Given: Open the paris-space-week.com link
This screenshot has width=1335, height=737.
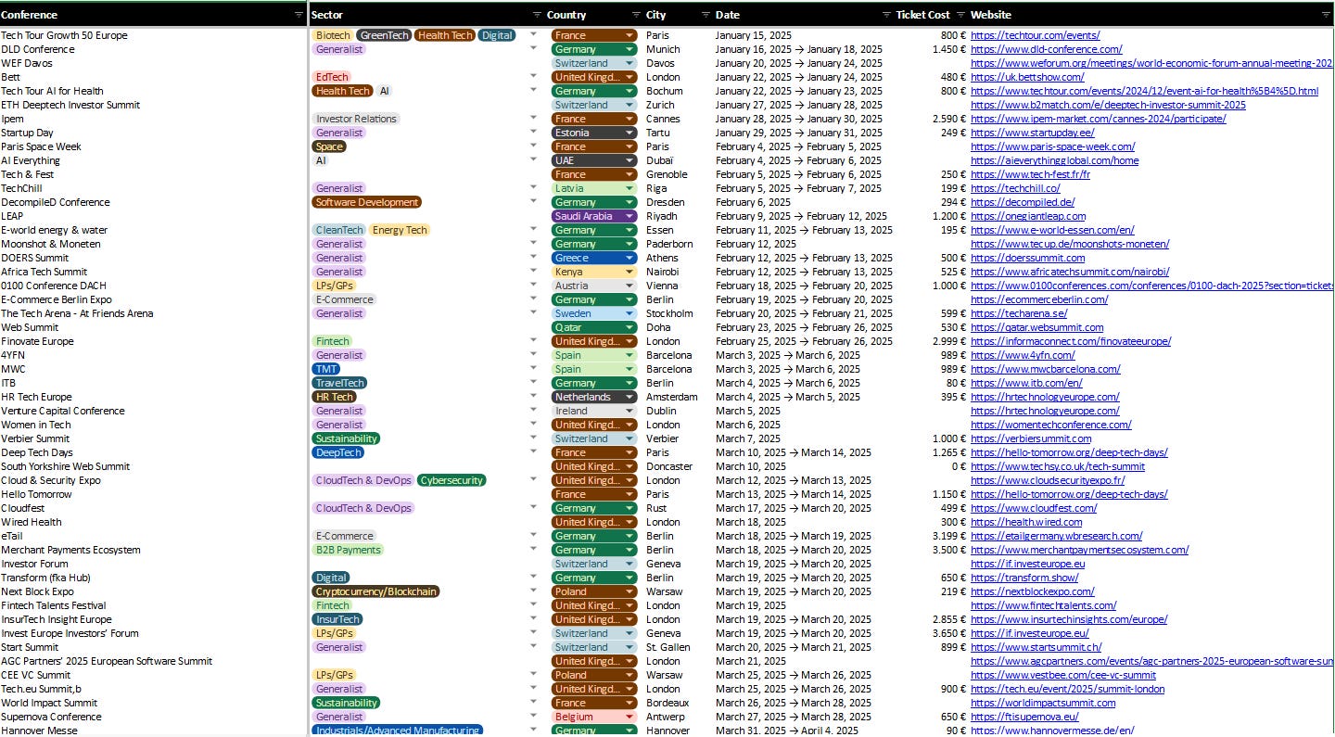Looking at the screenshot, I should point(1052,146).
